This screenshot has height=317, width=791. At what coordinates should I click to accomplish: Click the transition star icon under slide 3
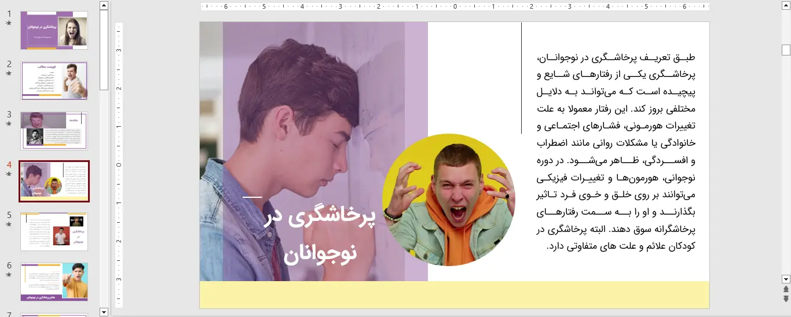click(x=9, y=124)
